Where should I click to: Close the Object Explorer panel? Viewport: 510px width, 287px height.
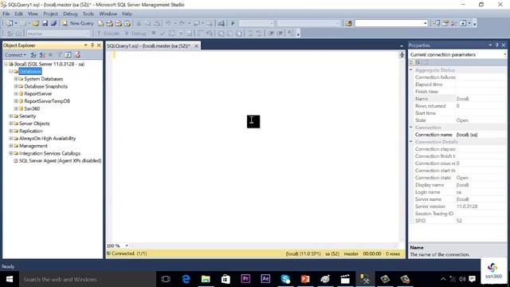coord(99,45)
